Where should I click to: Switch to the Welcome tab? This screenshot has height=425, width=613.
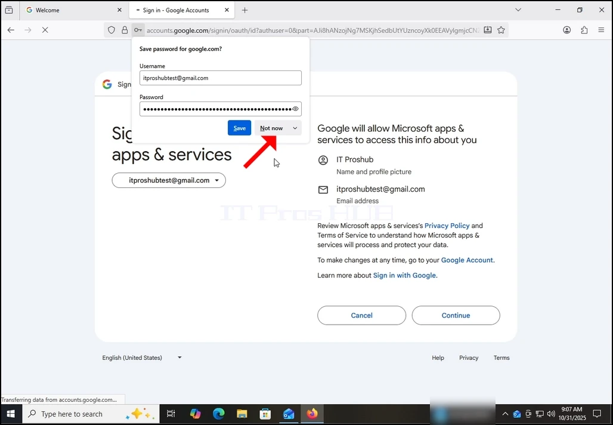coord(75,10)
